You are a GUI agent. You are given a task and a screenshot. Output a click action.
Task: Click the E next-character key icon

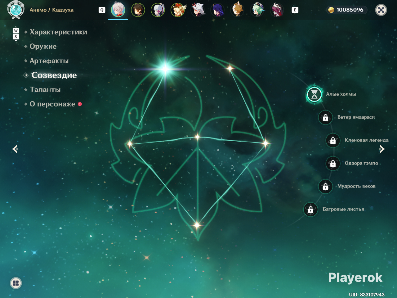[x=295, y=10]
